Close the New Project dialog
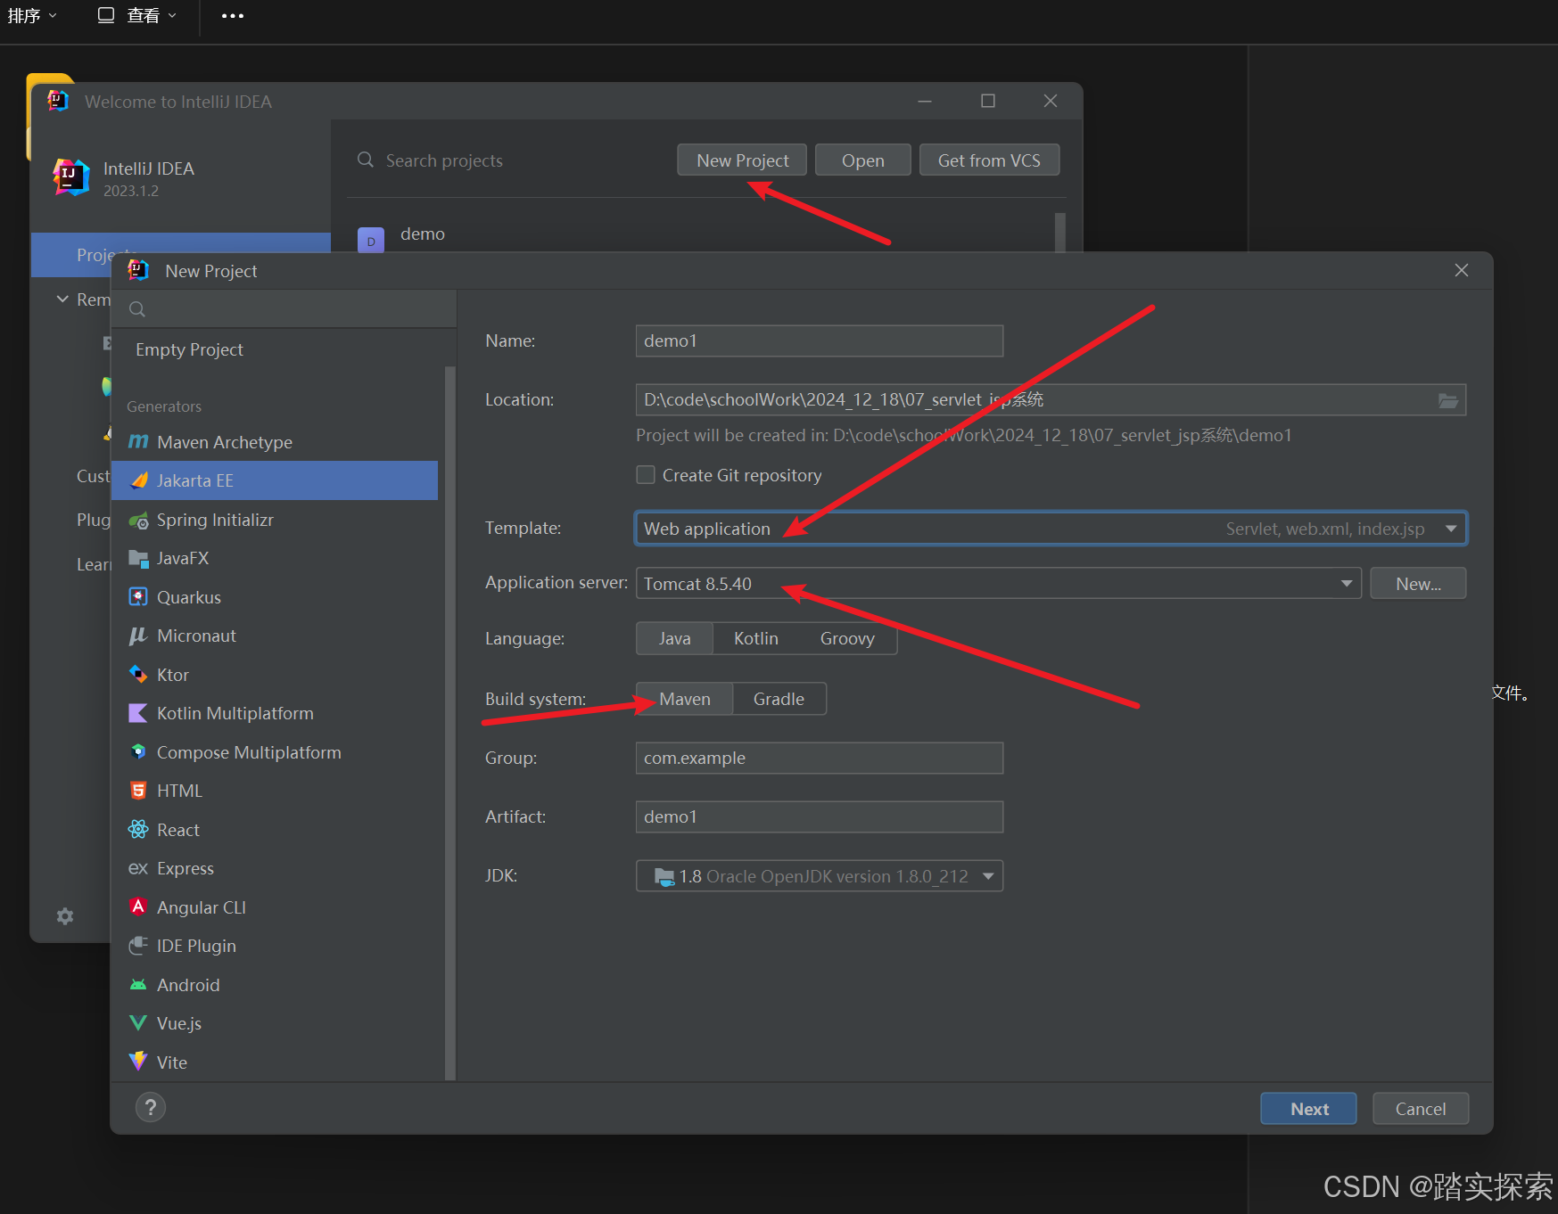This screenshot has width=1558, height=1214. [1461, 270]
